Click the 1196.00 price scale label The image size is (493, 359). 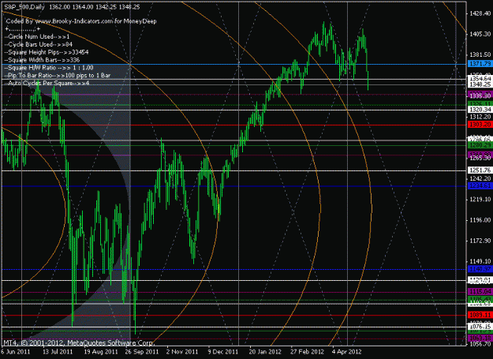[x=480, y=220]
